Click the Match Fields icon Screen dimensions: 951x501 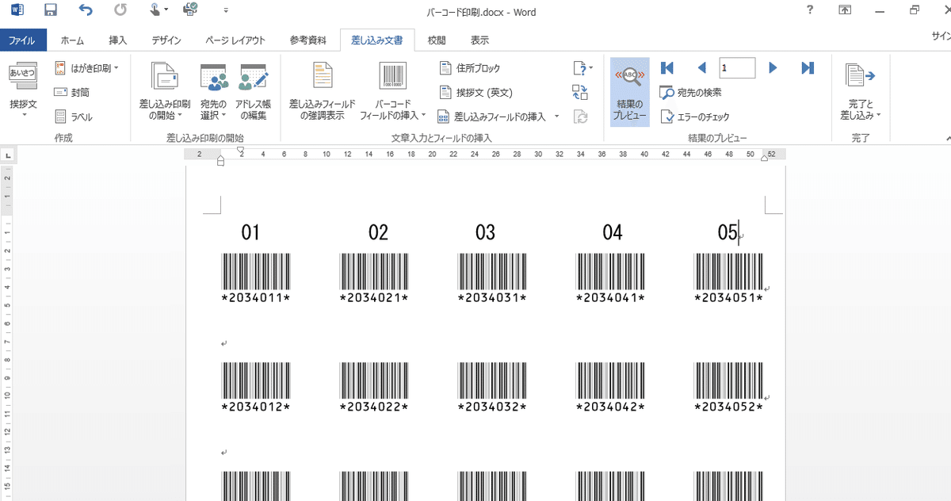click(x=580, y=92)
